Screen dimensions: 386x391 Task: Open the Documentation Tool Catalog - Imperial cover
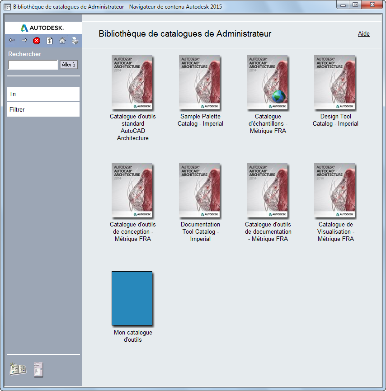coord(199,190)
